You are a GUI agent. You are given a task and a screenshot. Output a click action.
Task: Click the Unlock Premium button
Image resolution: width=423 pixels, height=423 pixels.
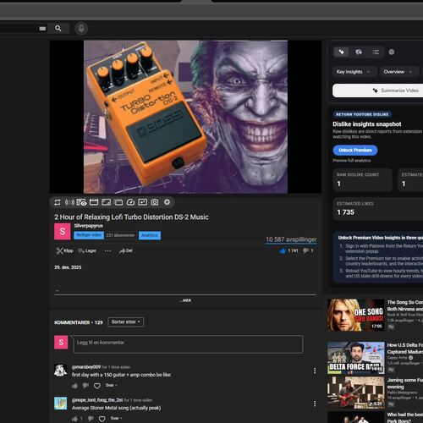click(355, 150)
